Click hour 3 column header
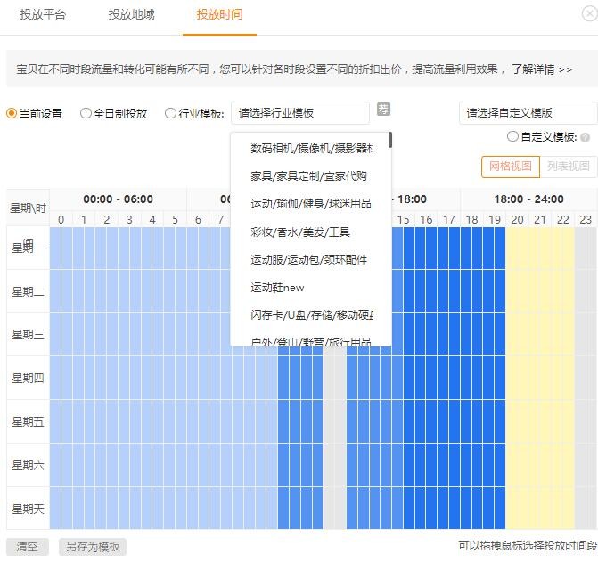 (129, 219)
